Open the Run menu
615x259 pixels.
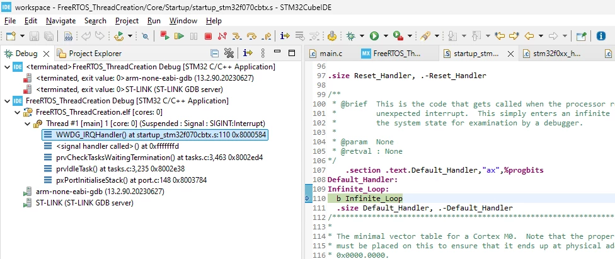(x=154, y=21)
